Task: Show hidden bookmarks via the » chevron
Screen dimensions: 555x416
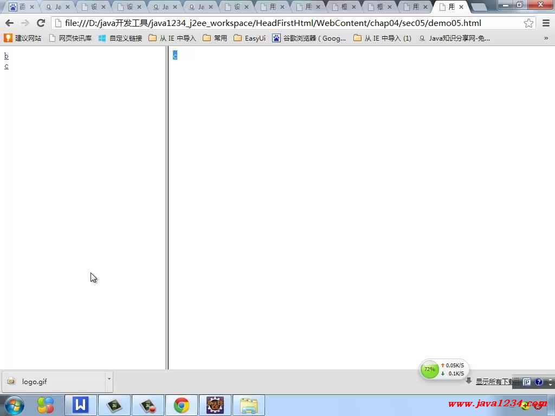Action: click(546, 38)
